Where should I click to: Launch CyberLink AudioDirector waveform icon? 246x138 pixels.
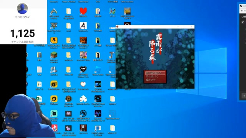pyautogui.click(x=98, y=113)
